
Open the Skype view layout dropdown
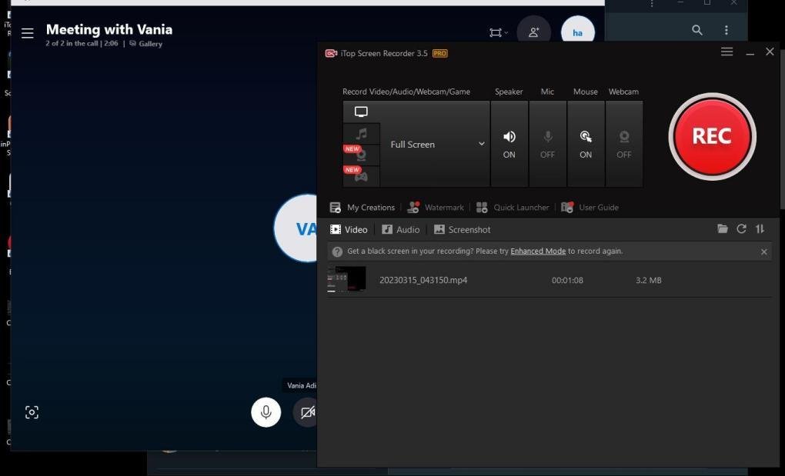tap(498, 32)
